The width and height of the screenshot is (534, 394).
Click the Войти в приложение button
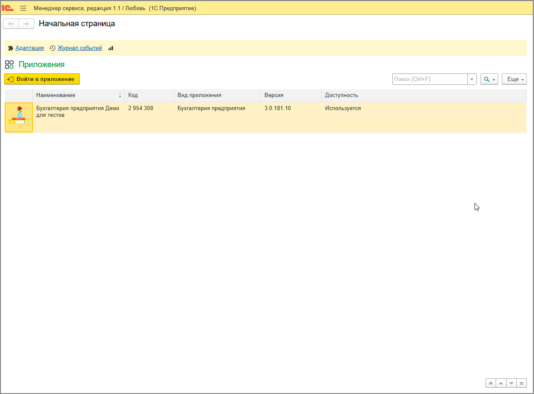pyautogui.click(x=42, y=79)
